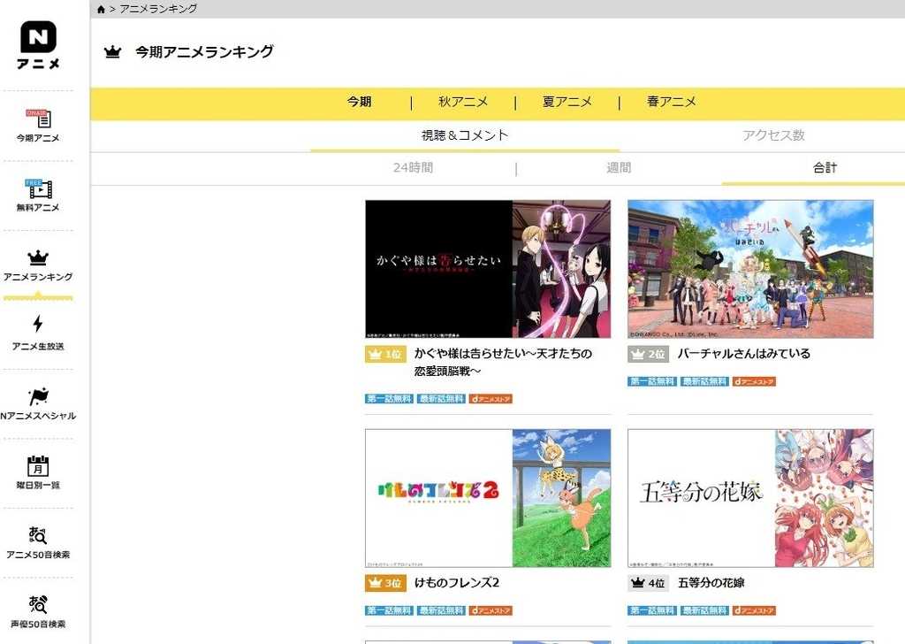
Task: Click the crown icon beside 今期アニメランキング heading
Action: (112, 52)
